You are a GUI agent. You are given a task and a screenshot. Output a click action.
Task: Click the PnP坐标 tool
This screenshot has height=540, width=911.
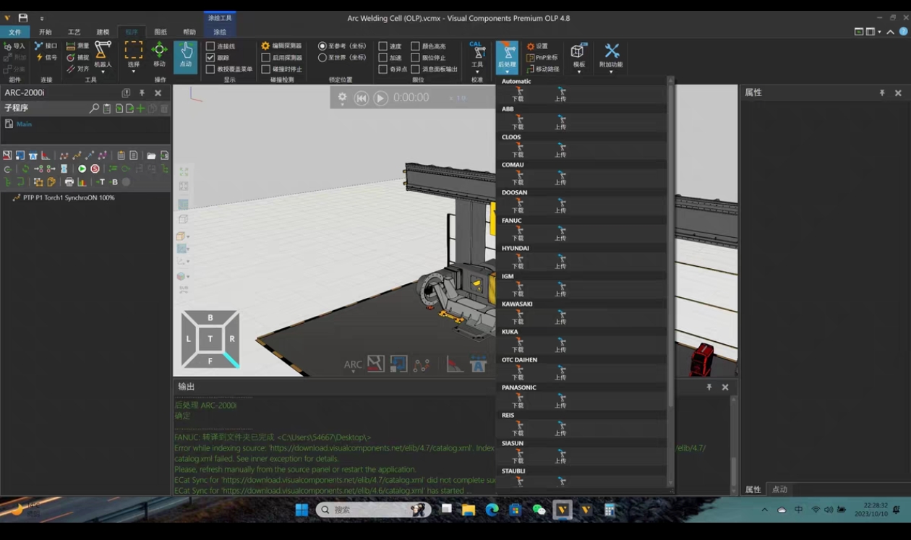click(542, 58)
